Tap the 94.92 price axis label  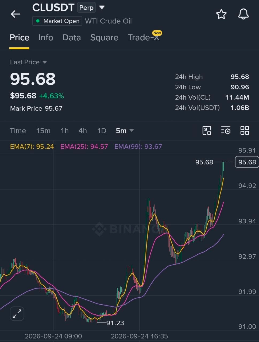(247, 186)
